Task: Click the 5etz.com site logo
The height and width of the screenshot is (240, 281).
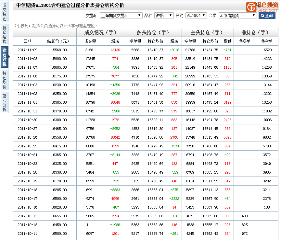Action: (x=262, y=7)
